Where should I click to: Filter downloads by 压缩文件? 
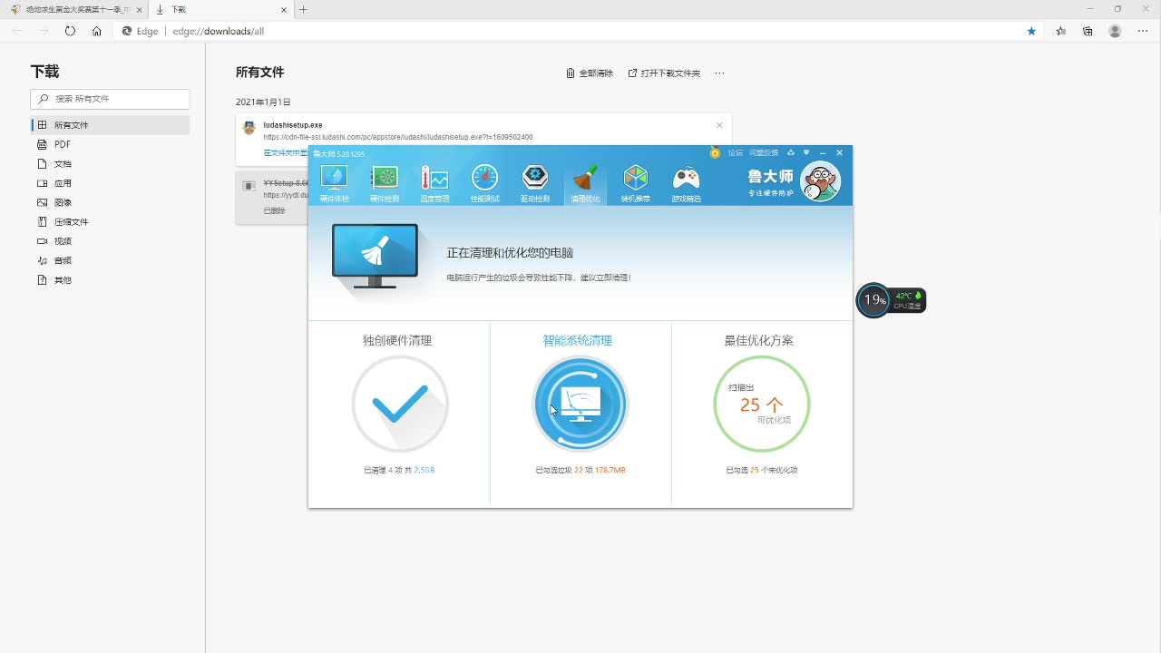110,222
